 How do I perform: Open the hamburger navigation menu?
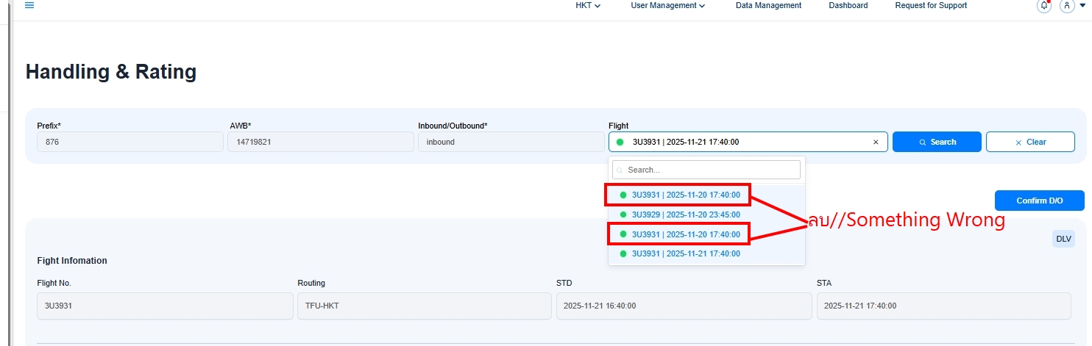pos(29,5)
